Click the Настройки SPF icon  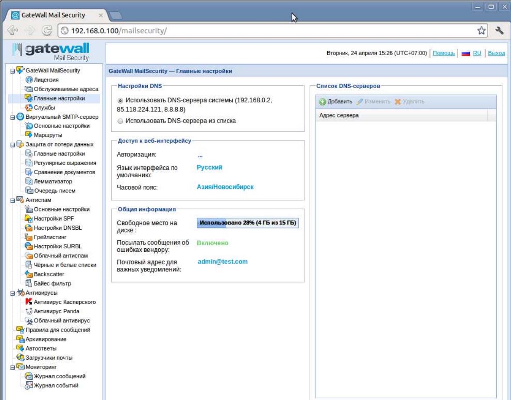point(29,218)
